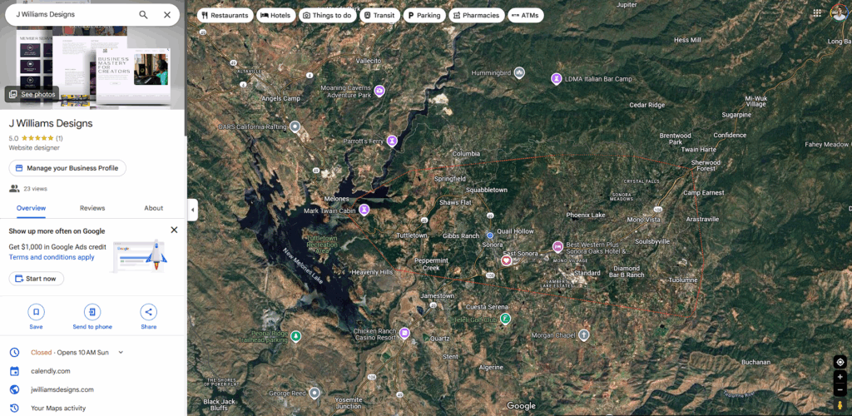Click the New Melones Lake label

click(303, 265)
